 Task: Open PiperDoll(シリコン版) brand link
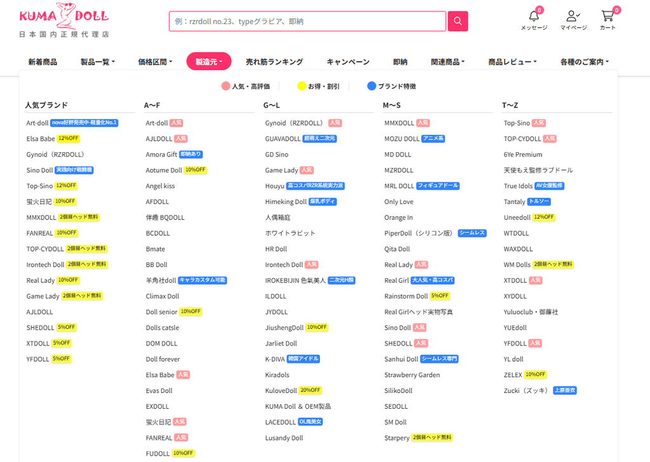[418, 233]
